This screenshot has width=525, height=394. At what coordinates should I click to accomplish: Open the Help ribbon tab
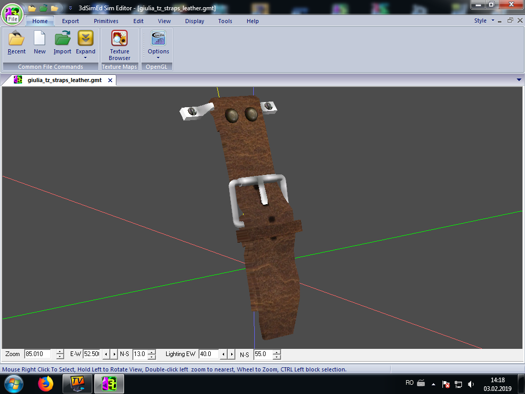[252, 21]
